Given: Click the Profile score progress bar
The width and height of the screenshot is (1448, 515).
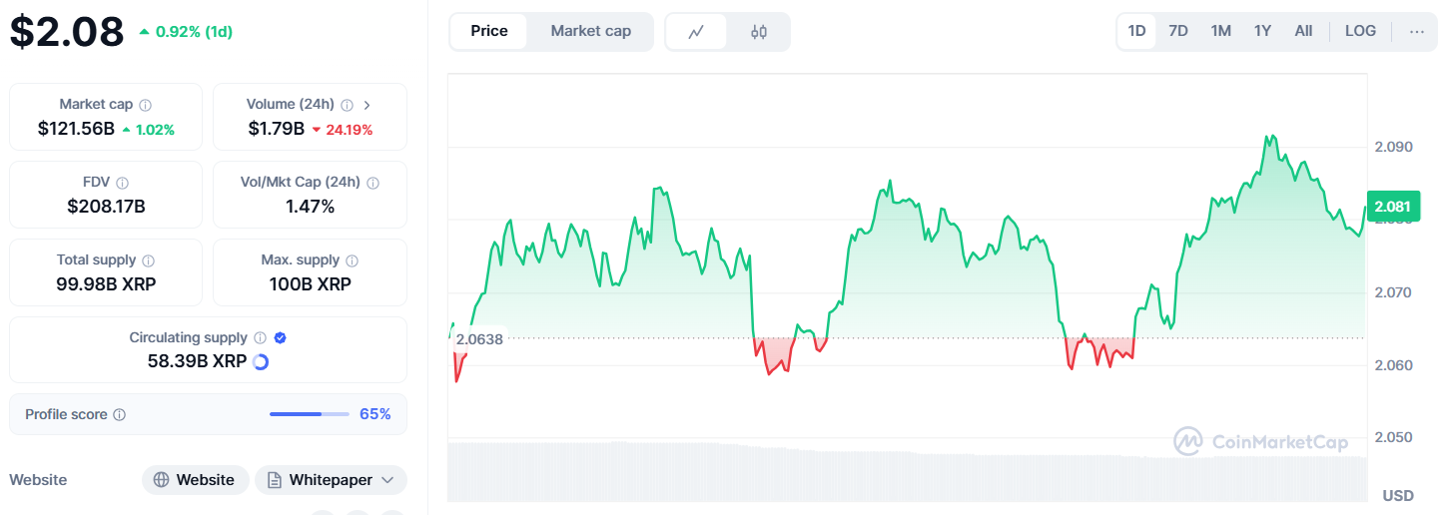Looking at the screenshot, I should (310, 414).
